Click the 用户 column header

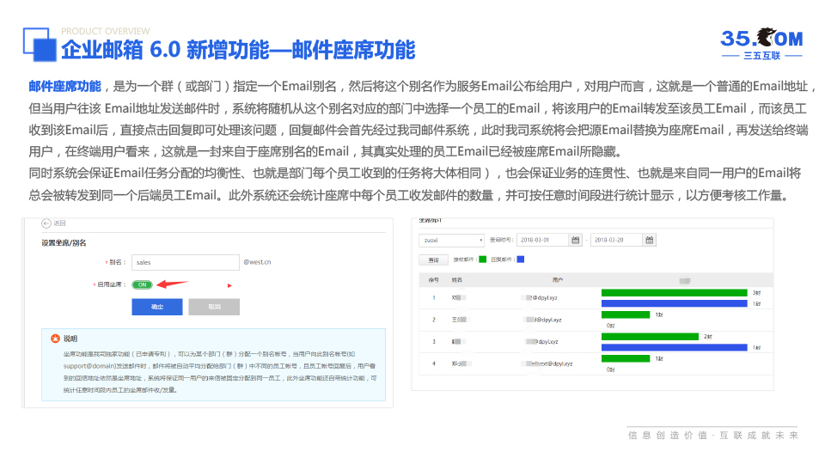(x=558, y=279)
